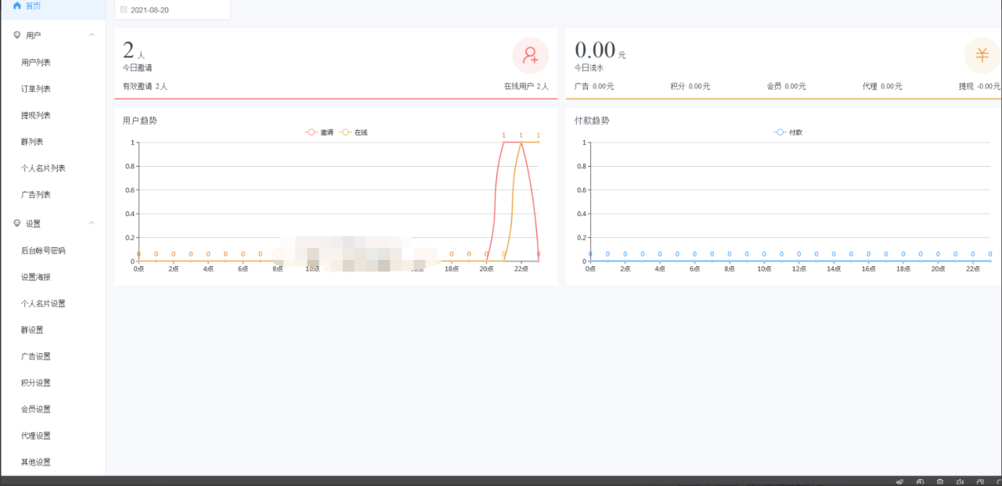Open 用户列表 in the sidebar
1002x486 pixels.
pyautogui.click(x=36, y=63)
